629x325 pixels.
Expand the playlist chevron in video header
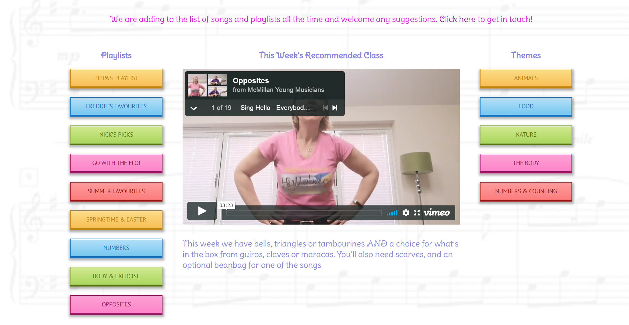194,108
